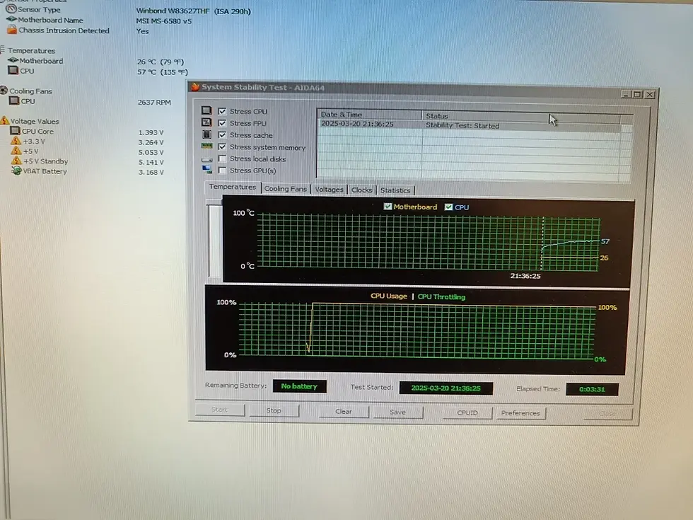Click the monitor icon beside Stress GPU(s)
The height and width of the screenshot is (520, 693).
click(x=206, y=169)
